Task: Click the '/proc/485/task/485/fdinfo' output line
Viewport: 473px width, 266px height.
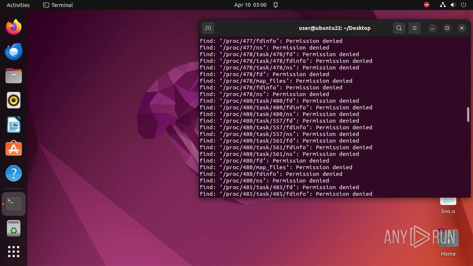Action: pos(286,194)
